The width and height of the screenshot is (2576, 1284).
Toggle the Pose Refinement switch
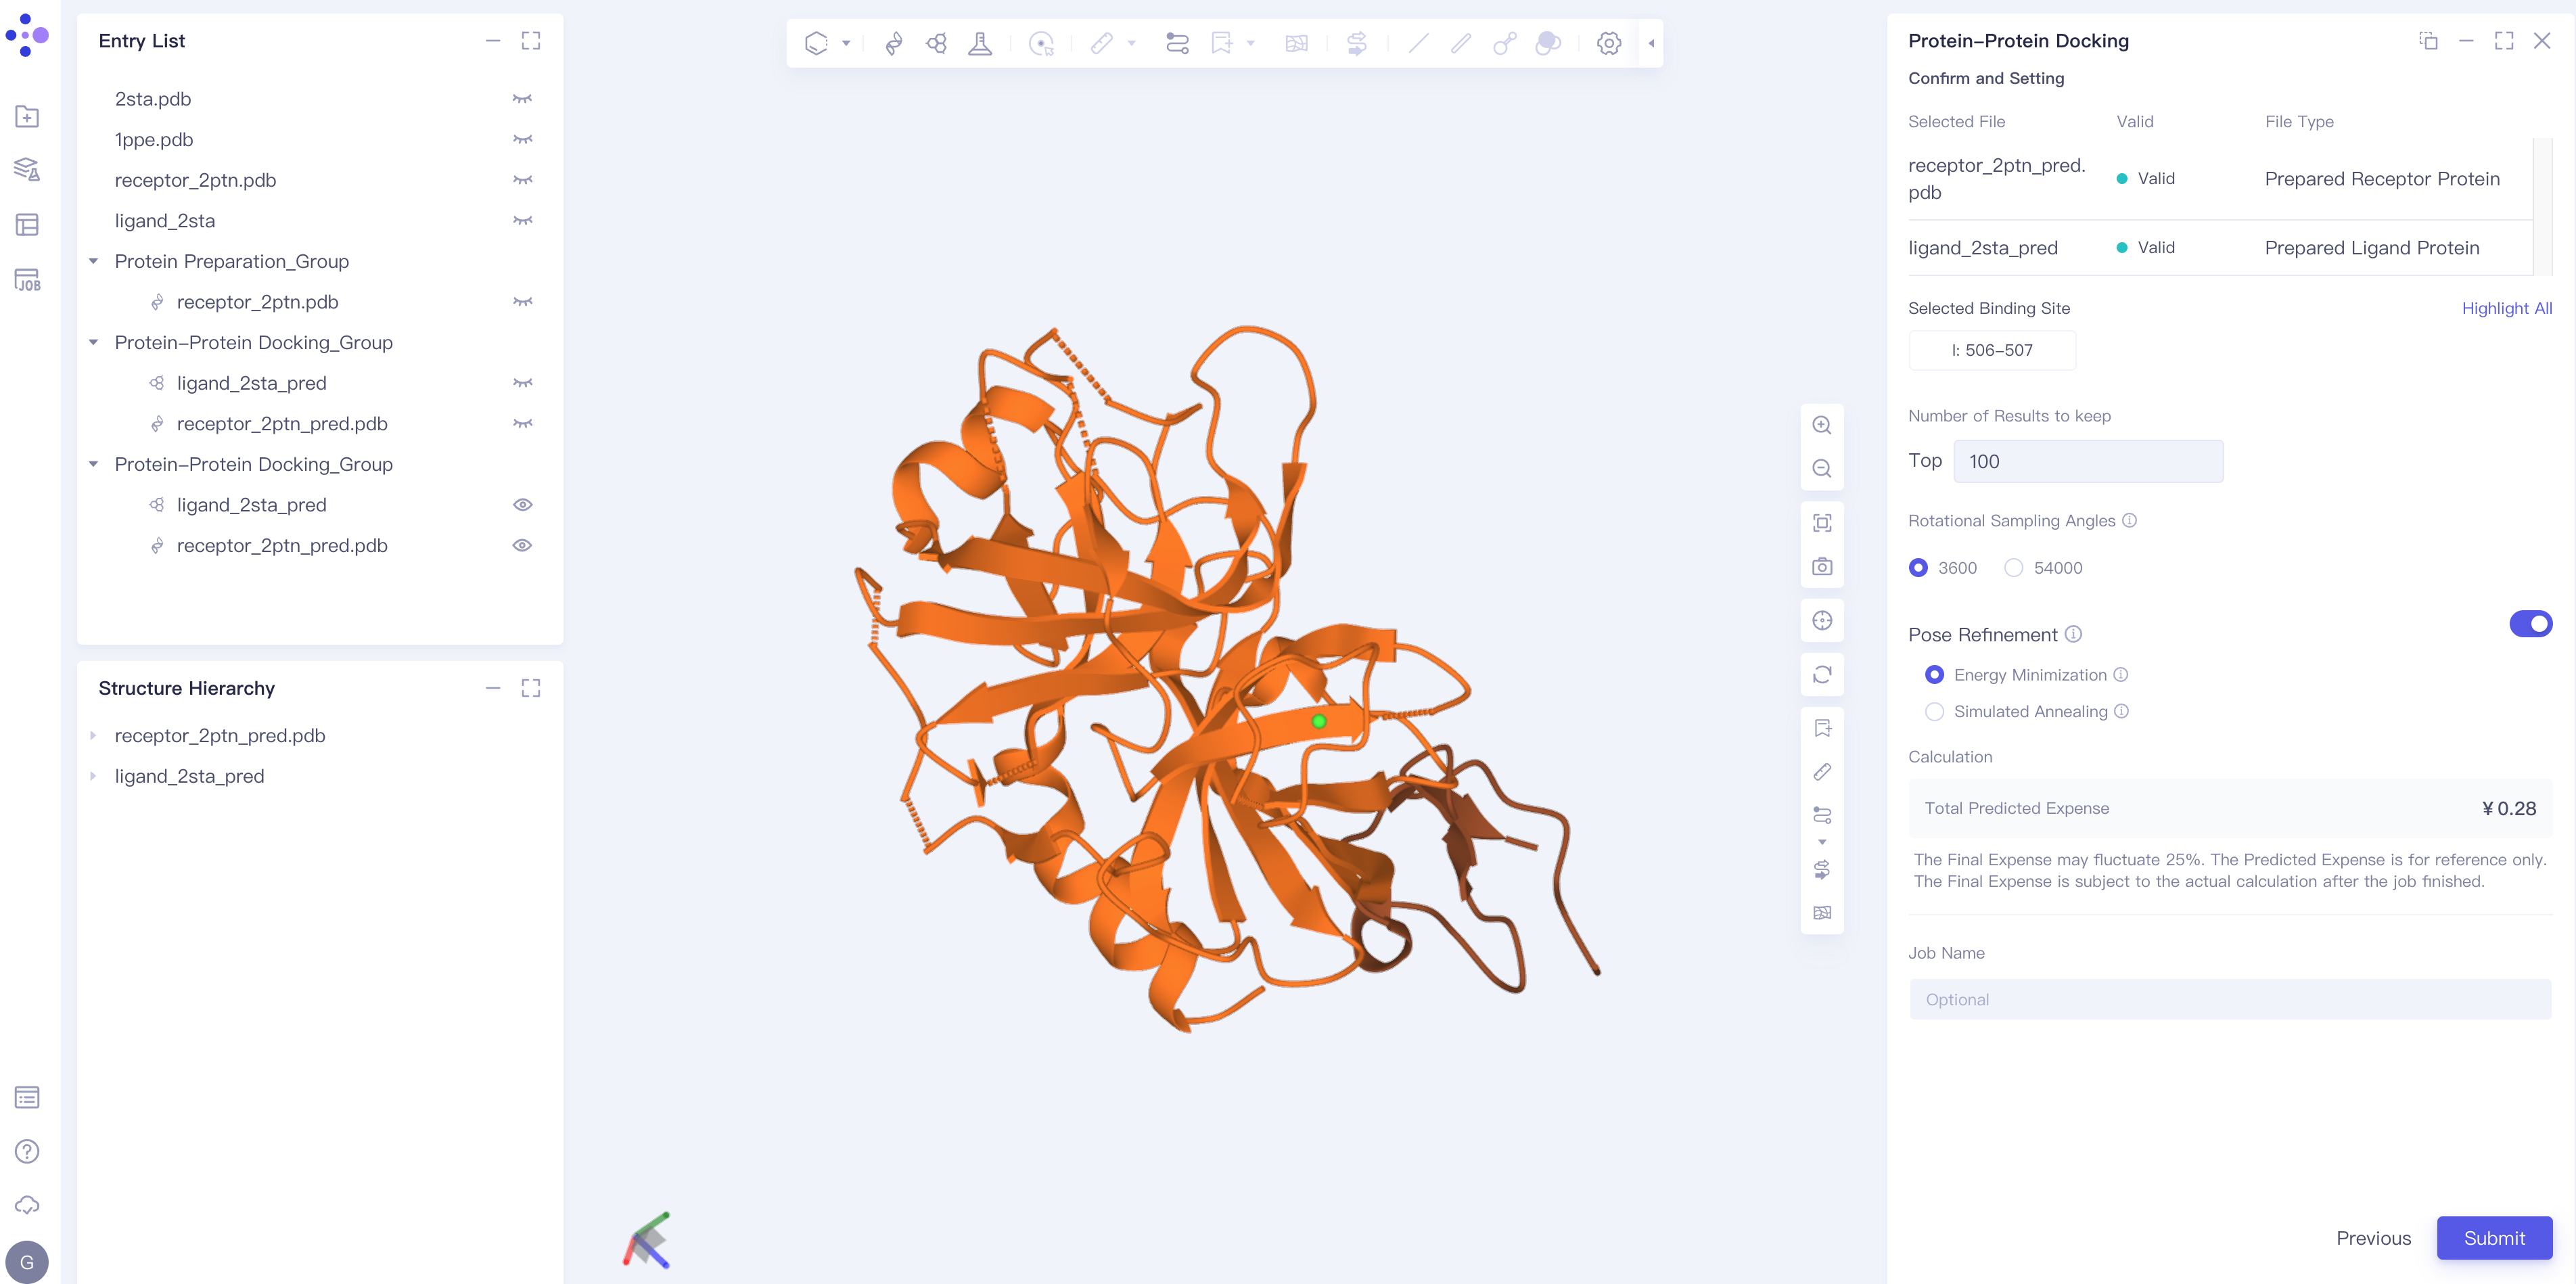click(2531, 624)
